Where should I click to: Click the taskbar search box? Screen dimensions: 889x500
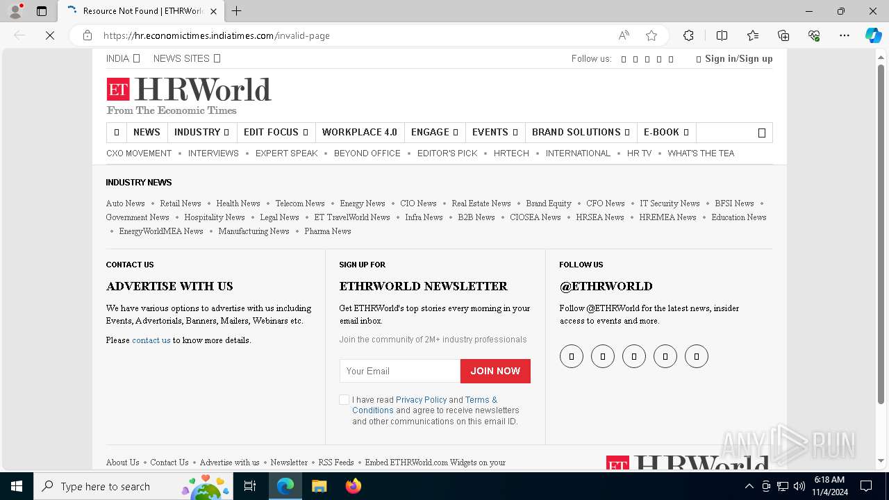[132, 486]
